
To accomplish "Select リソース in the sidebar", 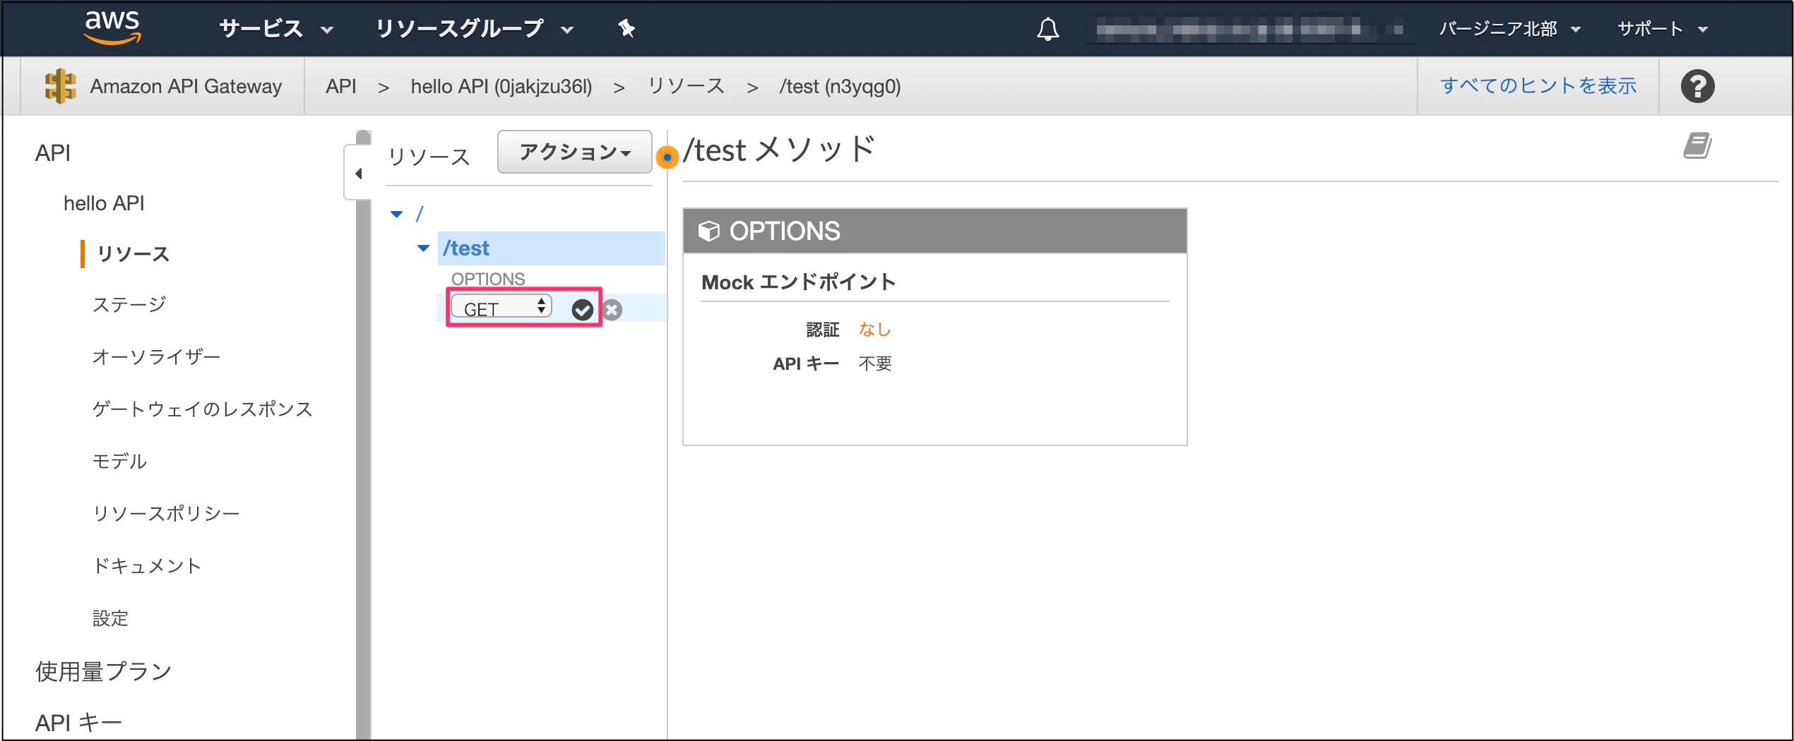I will (133, 254).
